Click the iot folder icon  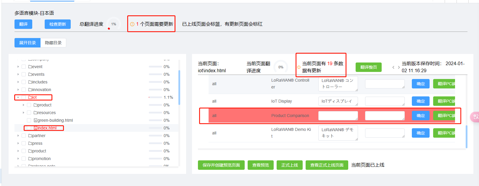pyautogui.click(x=30, y=97)
